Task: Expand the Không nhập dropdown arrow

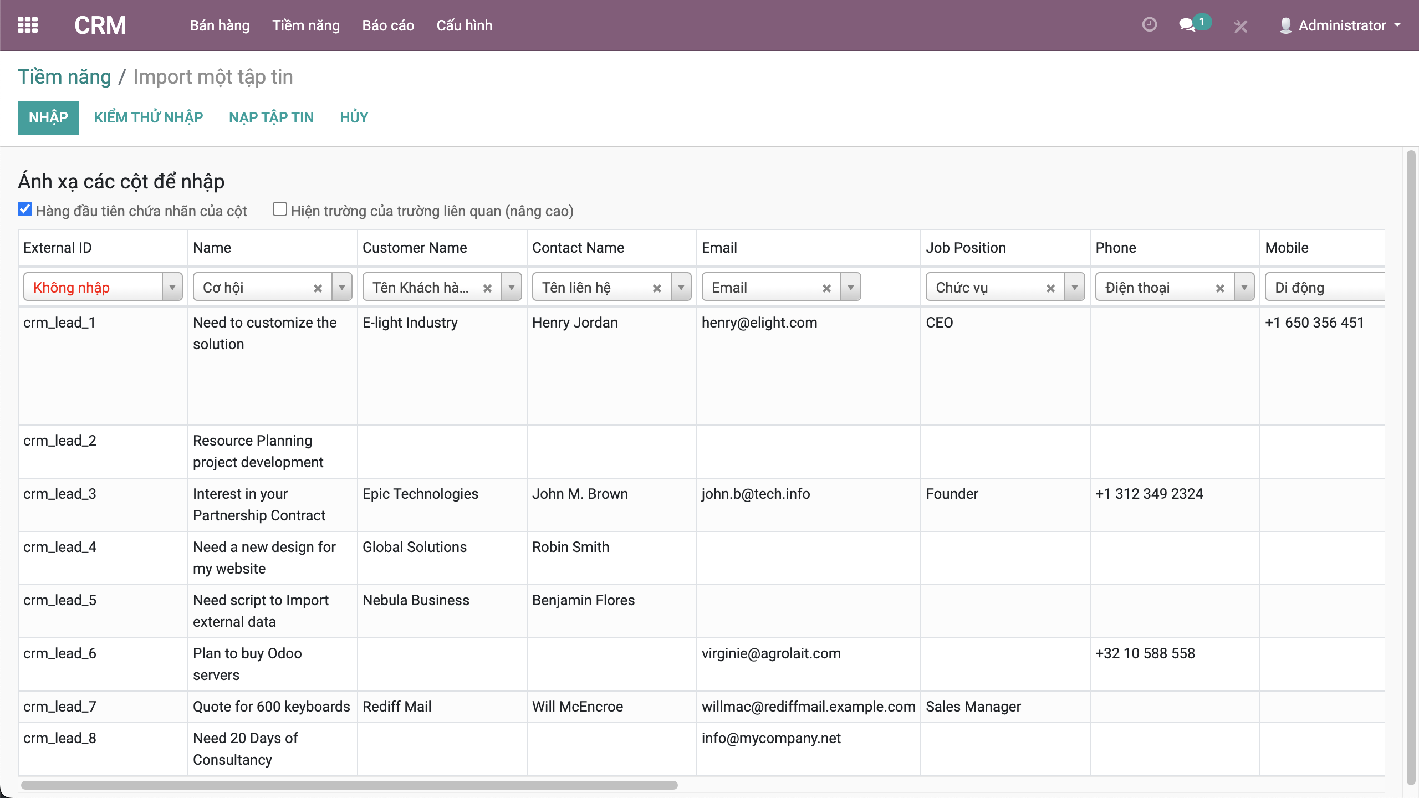Action: click(x=172, y=288)
